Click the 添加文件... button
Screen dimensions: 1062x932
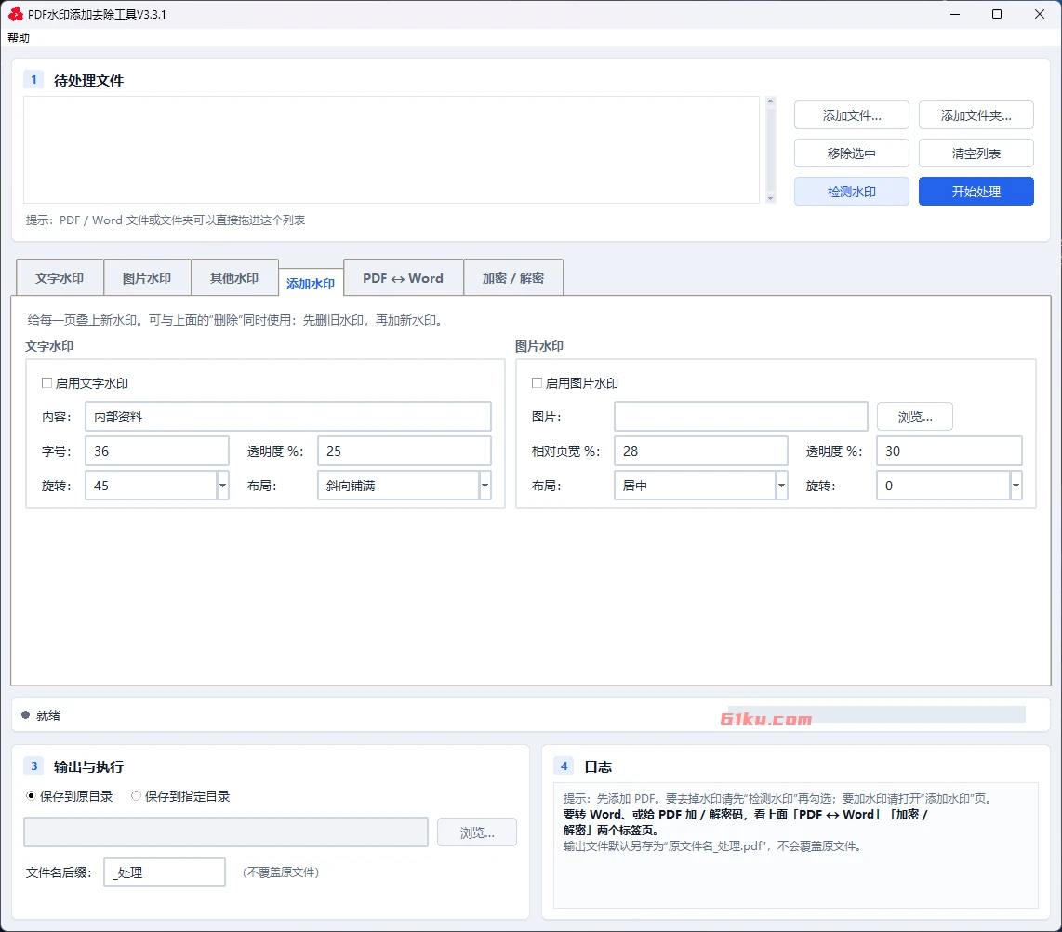pyautogui.click(x=851, y=115)
